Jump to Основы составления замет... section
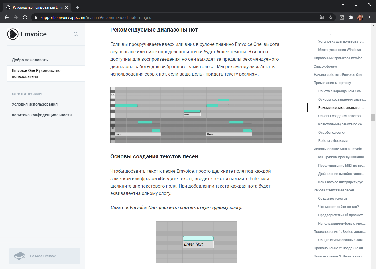The height and width of the screenshot is (269, 376). (x=342, y=99)
